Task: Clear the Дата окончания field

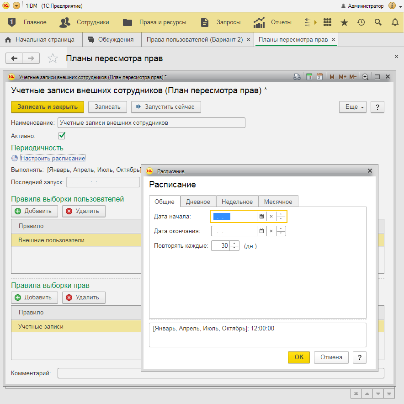Action: click(271, 231)
